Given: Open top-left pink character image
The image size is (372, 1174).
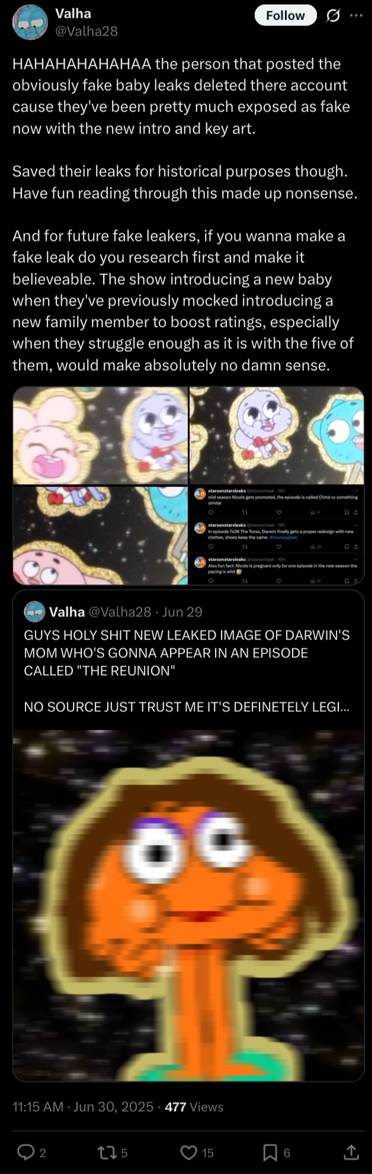Looking at the screenshot, I should (x=100, y=435).
